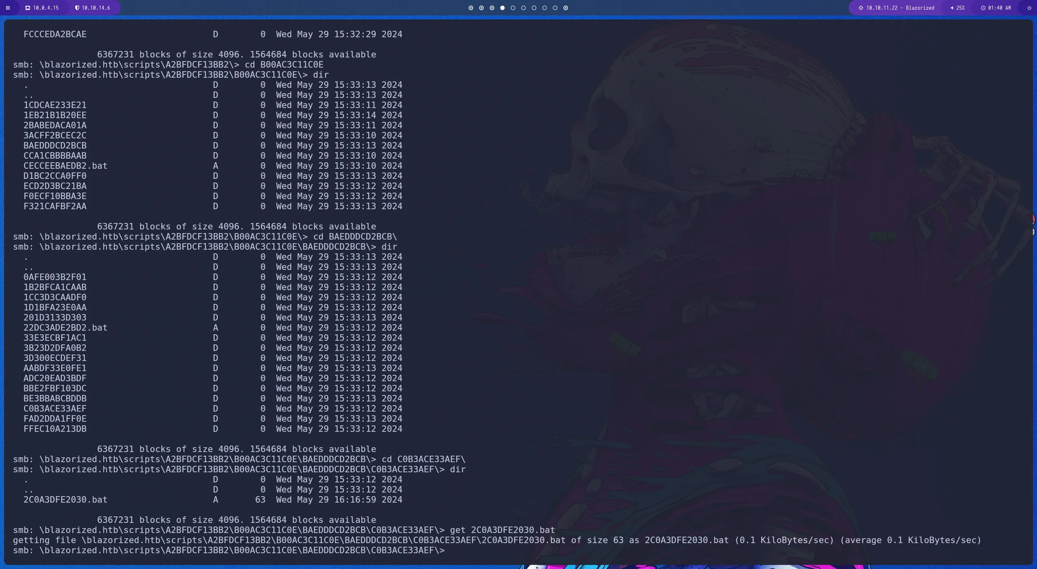Click the ethernet icon beside 10.0.4.15
This screenshot has width=1037, height=569.
tap(28, 8)
